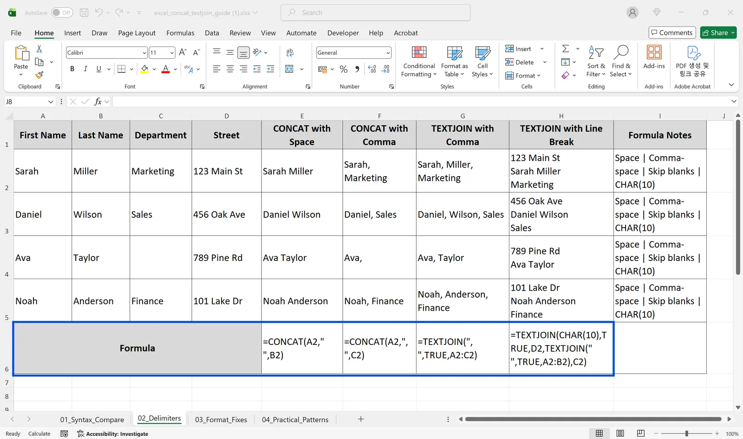
Task: Open Conditional Formatting dropdown
Action: [419, 61]
